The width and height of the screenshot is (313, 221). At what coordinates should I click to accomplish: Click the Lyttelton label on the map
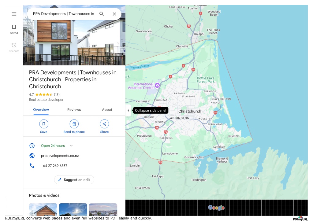[219, 147]
